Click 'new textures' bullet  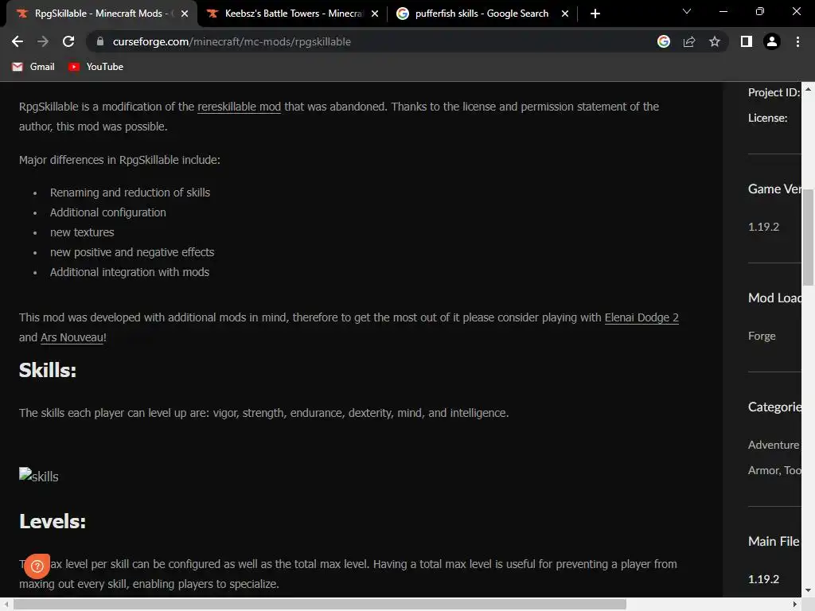(x=82, y=232)
